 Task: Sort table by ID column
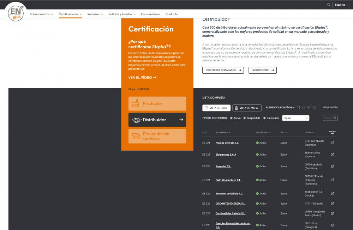click(x=204, y=133)
